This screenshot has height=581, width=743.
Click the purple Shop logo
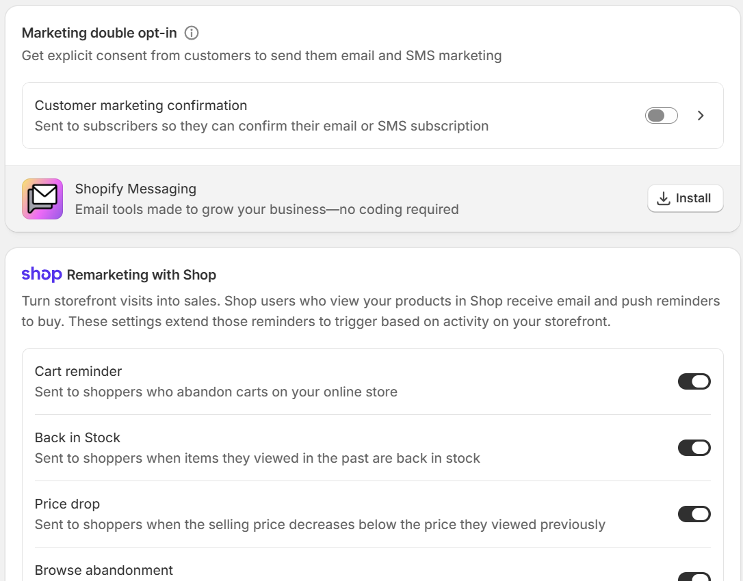(x=42, y=274)
